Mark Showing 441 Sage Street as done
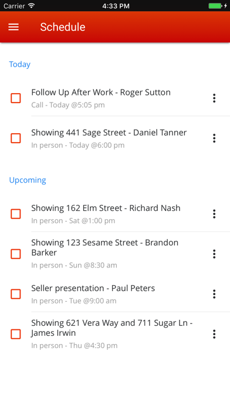This screenshot has width=230, height=410. click(x=16, y=138)
